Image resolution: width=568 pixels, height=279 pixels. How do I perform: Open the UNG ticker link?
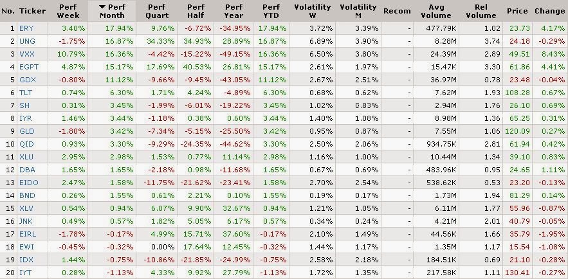click(x=27, y=41)
